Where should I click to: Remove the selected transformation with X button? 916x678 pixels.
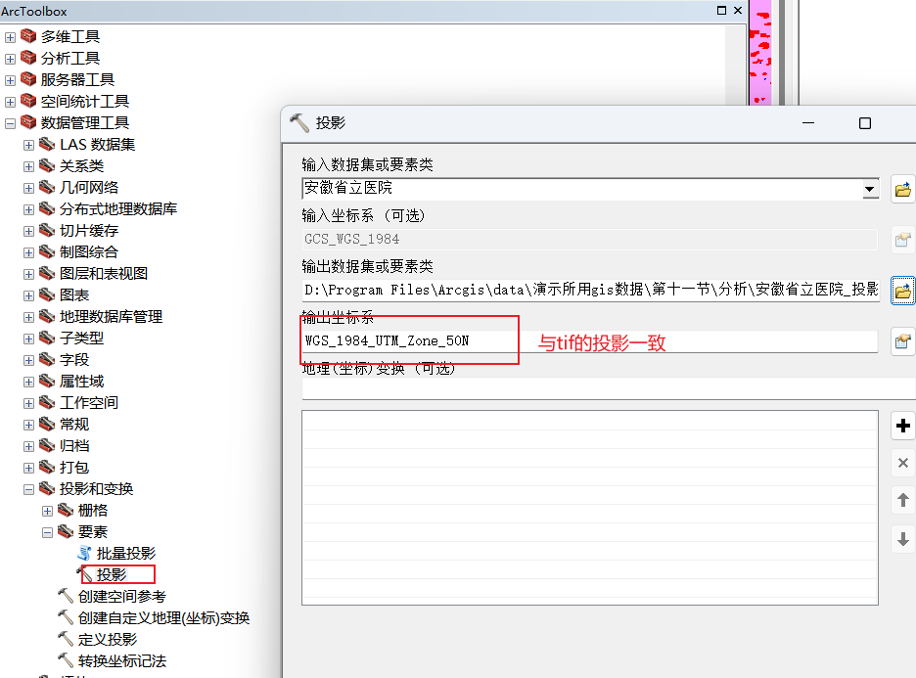click(902, 463)
